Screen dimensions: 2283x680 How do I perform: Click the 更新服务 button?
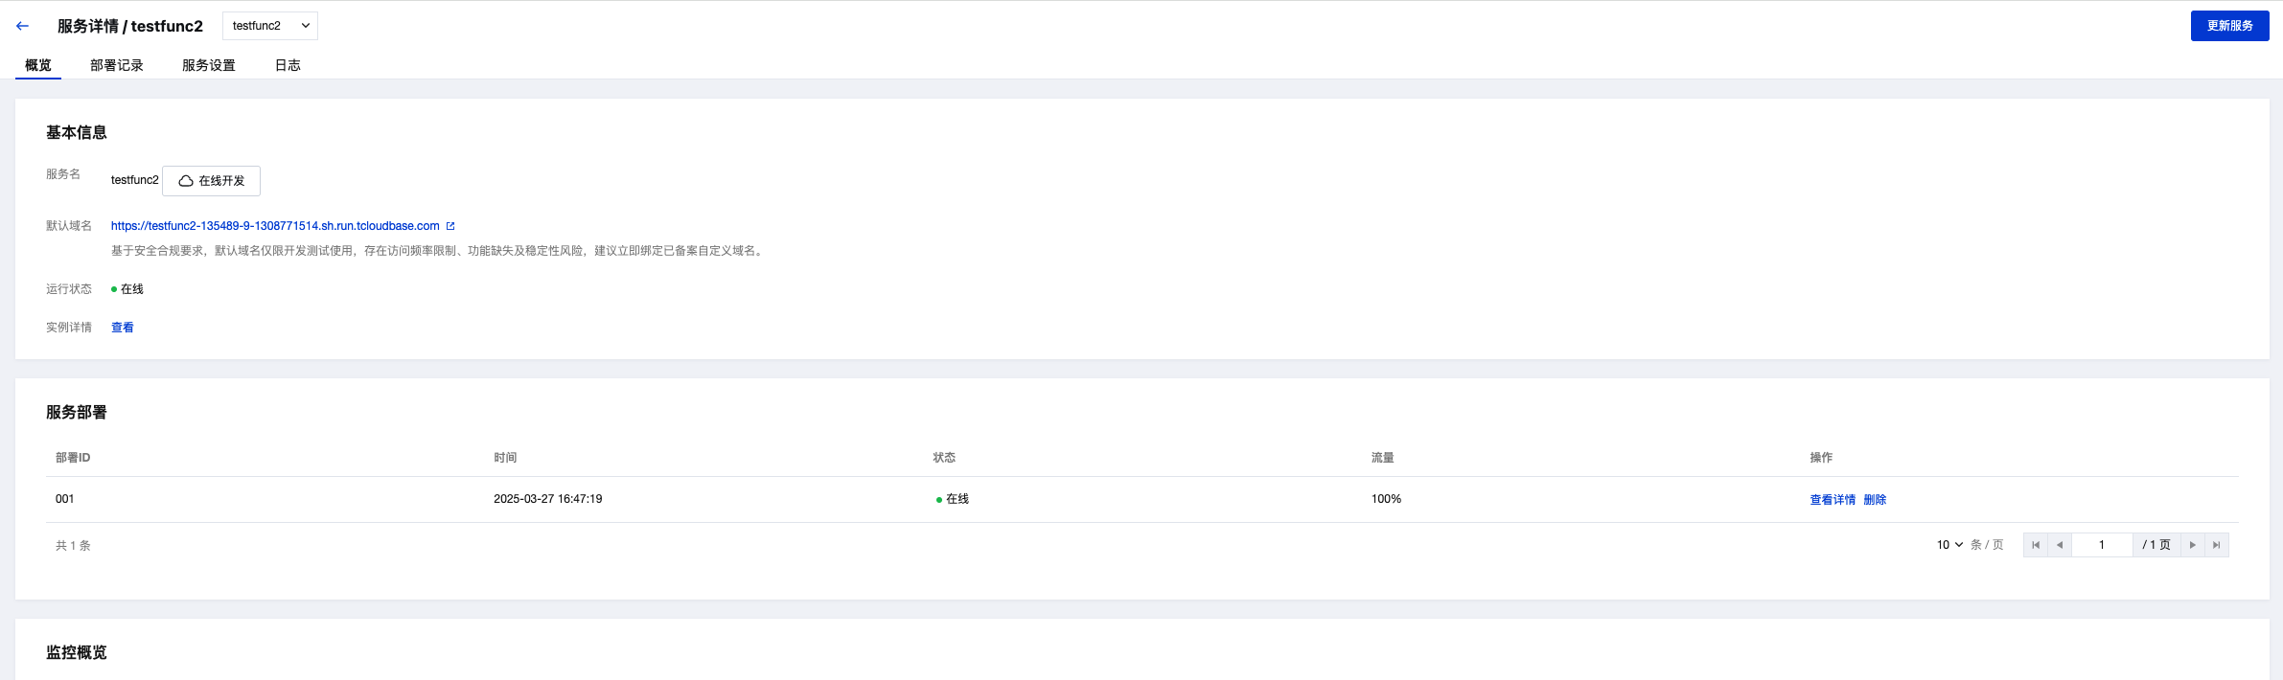(2229, 26)
